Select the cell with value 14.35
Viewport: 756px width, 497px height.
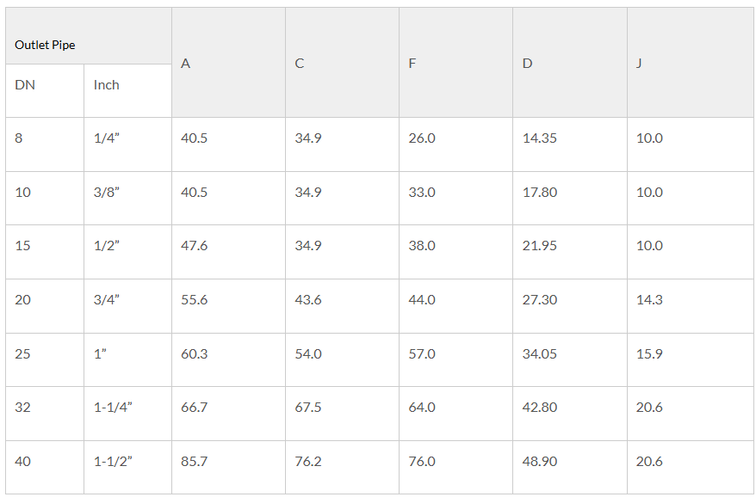[570, 144]
